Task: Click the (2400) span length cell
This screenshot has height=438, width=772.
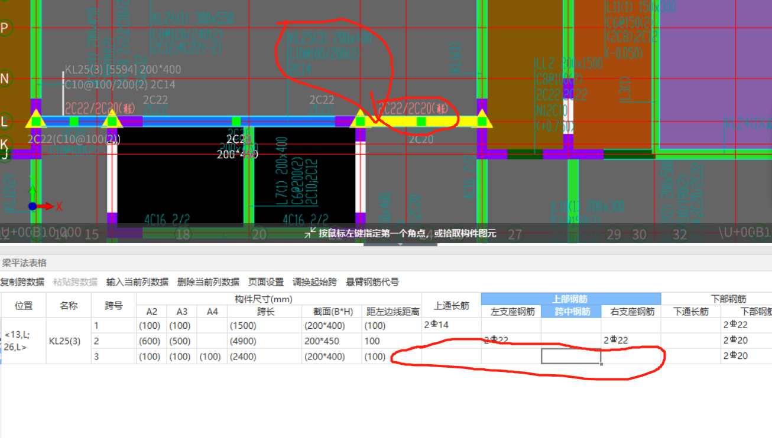Action: [x=265, y=357]
